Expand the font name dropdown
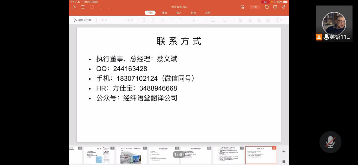358x165 pixels. point(112,20)
